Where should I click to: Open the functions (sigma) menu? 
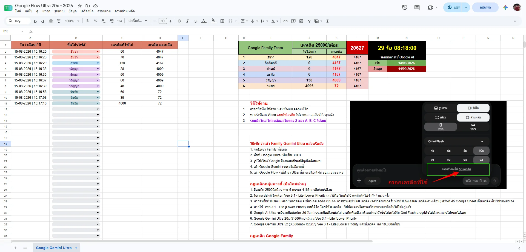pos(327,21)
